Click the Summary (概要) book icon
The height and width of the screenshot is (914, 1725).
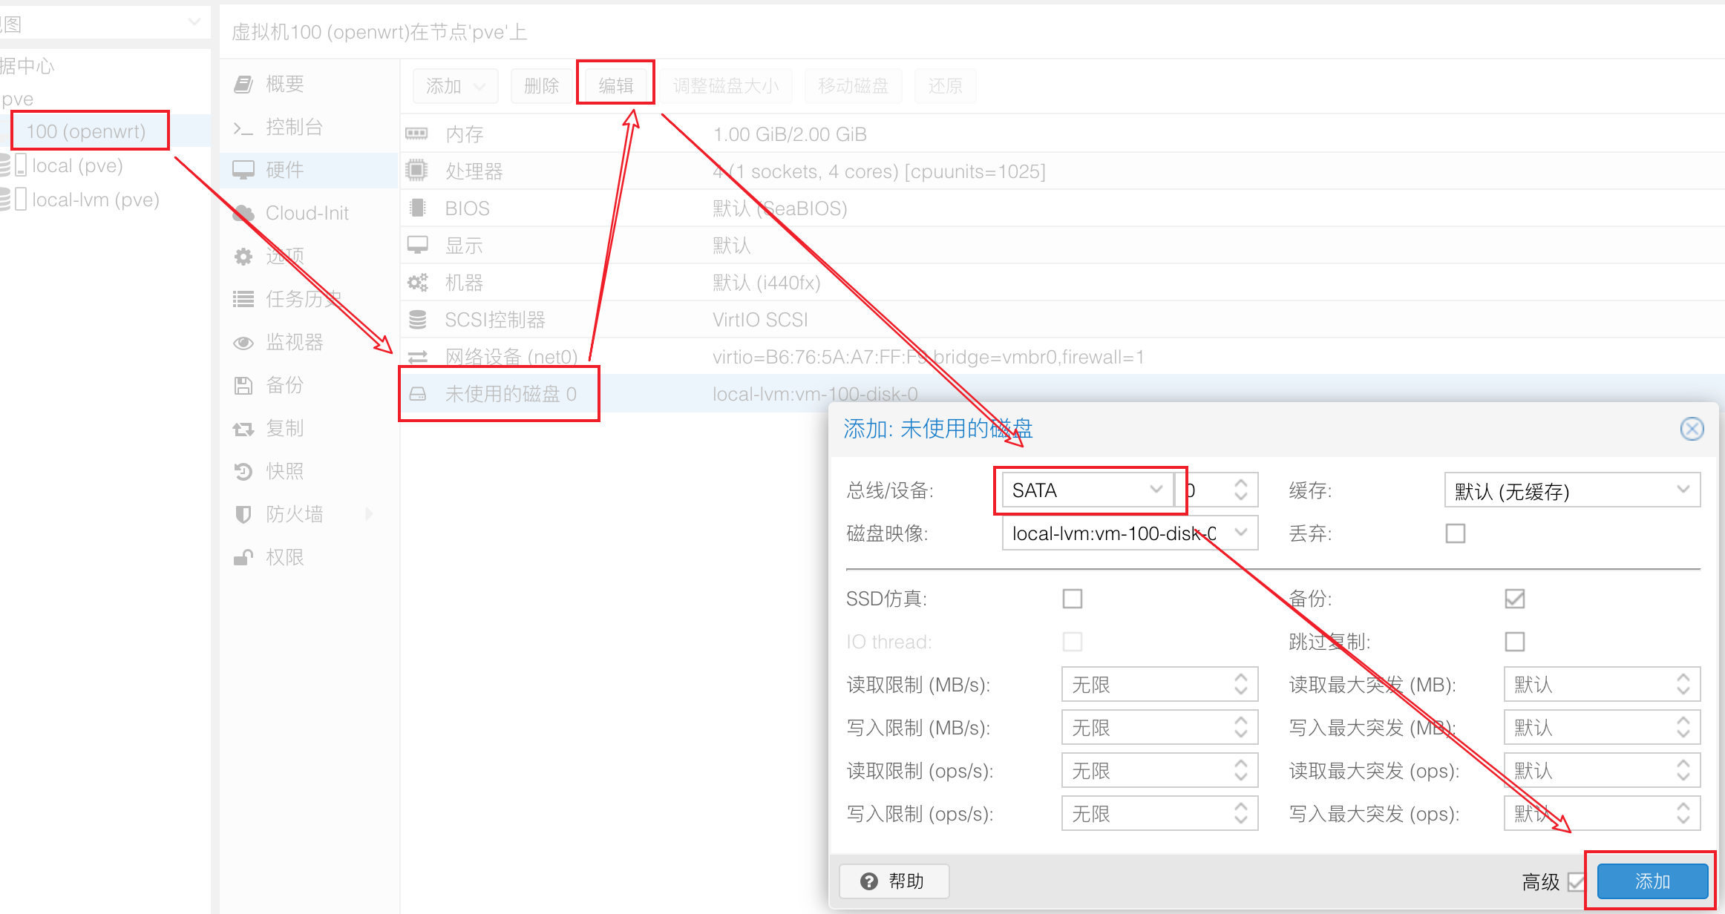click(243, 84)
